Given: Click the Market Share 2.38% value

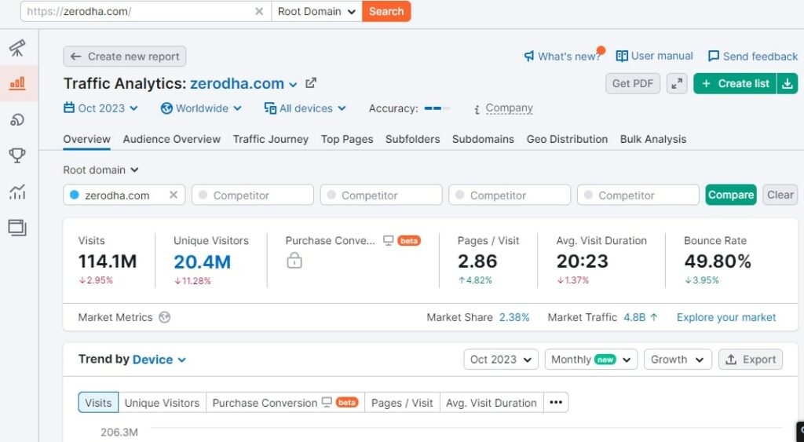Looking at the screenshot, I should (x=514, y=317).
